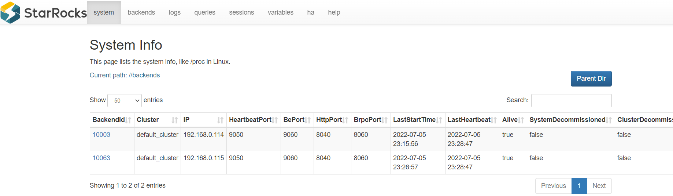Click the System Info heading
Viewport: 673px width, 196px height.
pyautogui.click(x=126, y=45)
